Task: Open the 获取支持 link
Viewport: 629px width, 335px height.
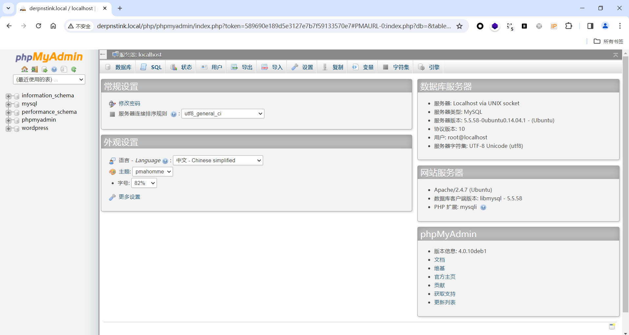Action: [x=445, y=294]
